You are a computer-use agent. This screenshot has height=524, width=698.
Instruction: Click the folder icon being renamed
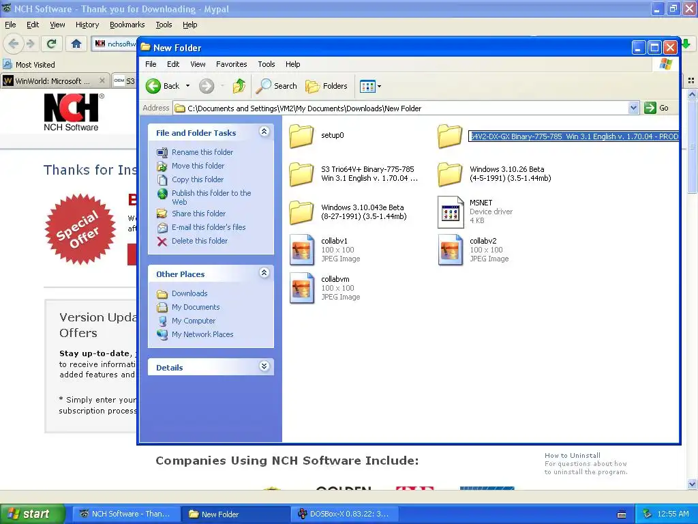(450, 136)
